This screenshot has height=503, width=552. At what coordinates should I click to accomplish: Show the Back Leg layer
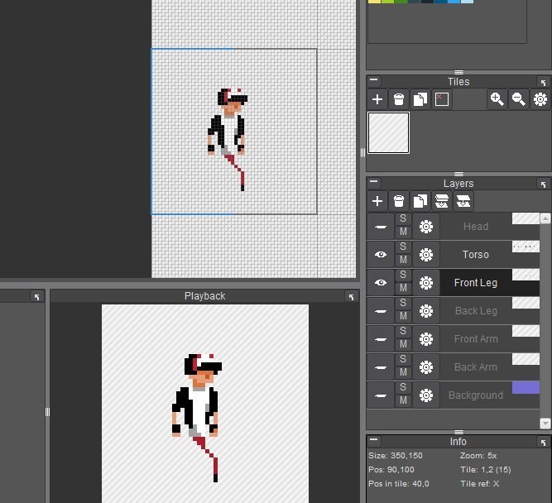(x=381, y=311)
